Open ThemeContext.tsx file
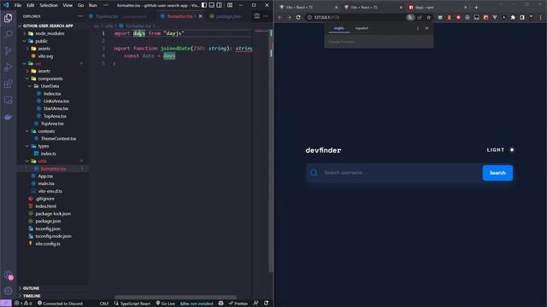 (58, 138)
